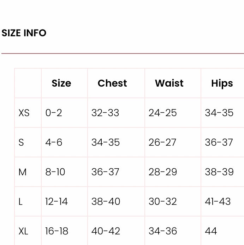Click the 26-27 waist measurement

[162, 143]
